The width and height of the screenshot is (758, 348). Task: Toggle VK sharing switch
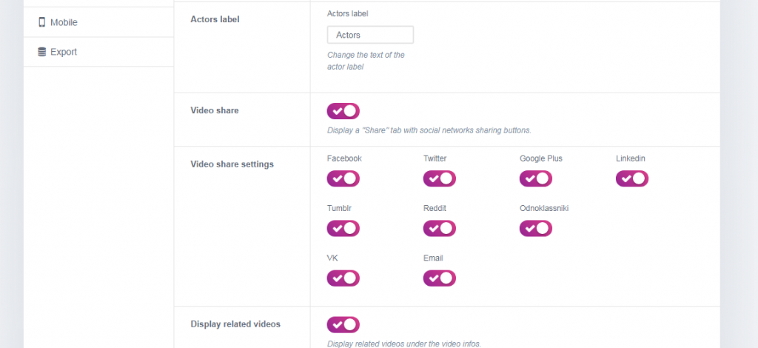(343, 278)
